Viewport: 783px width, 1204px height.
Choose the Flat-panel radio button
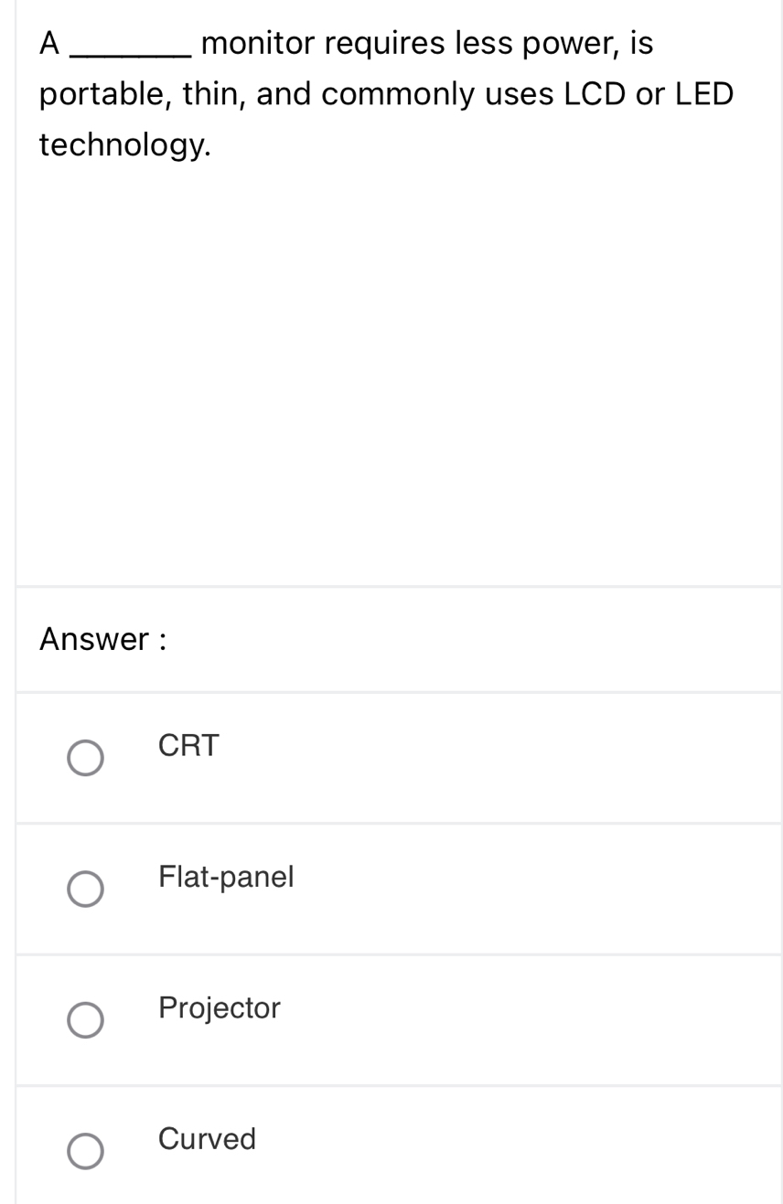(86, 890)
